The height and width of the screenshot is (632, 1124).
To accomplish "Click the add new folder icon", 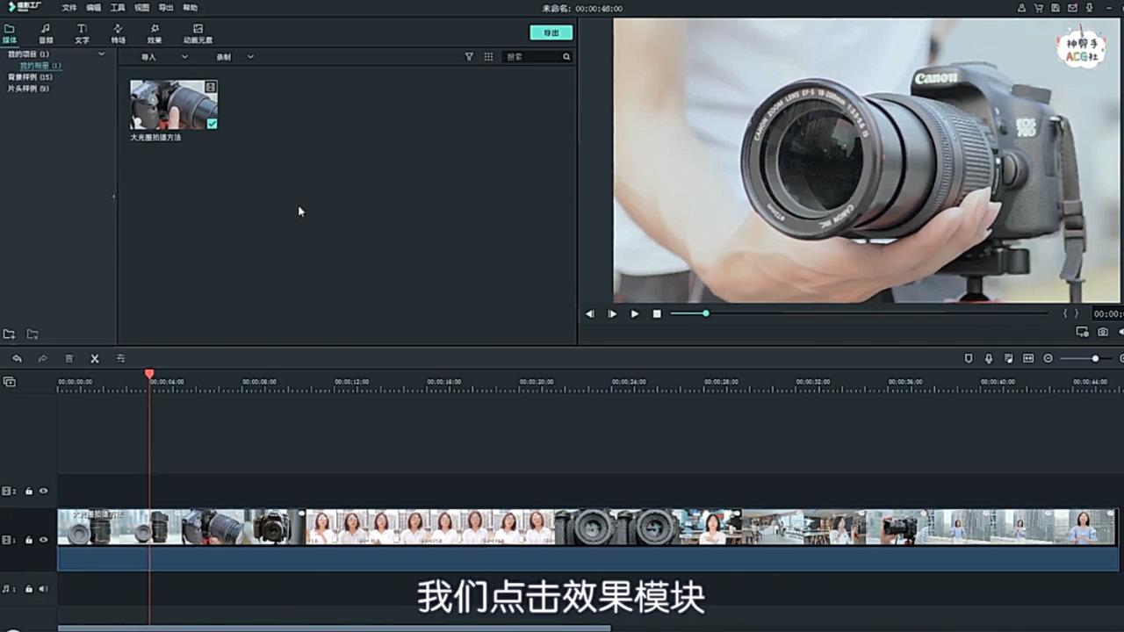I will click(x=9, y=334).
